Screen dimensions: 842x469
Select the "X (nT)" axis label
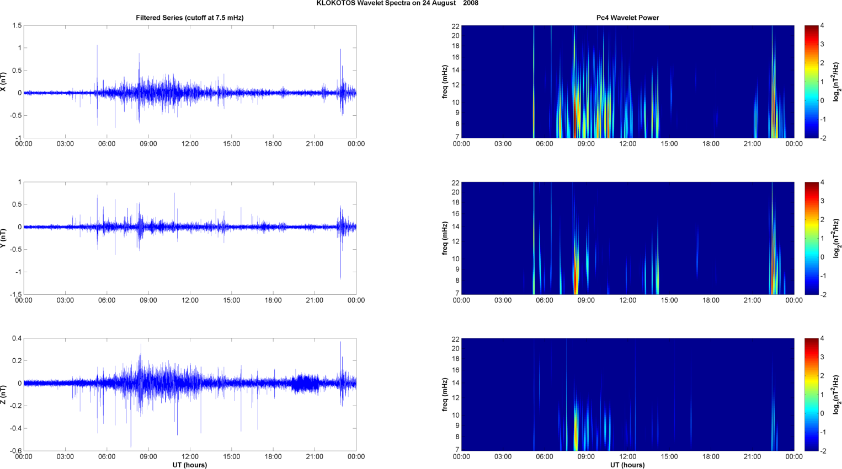pos(4,82)
